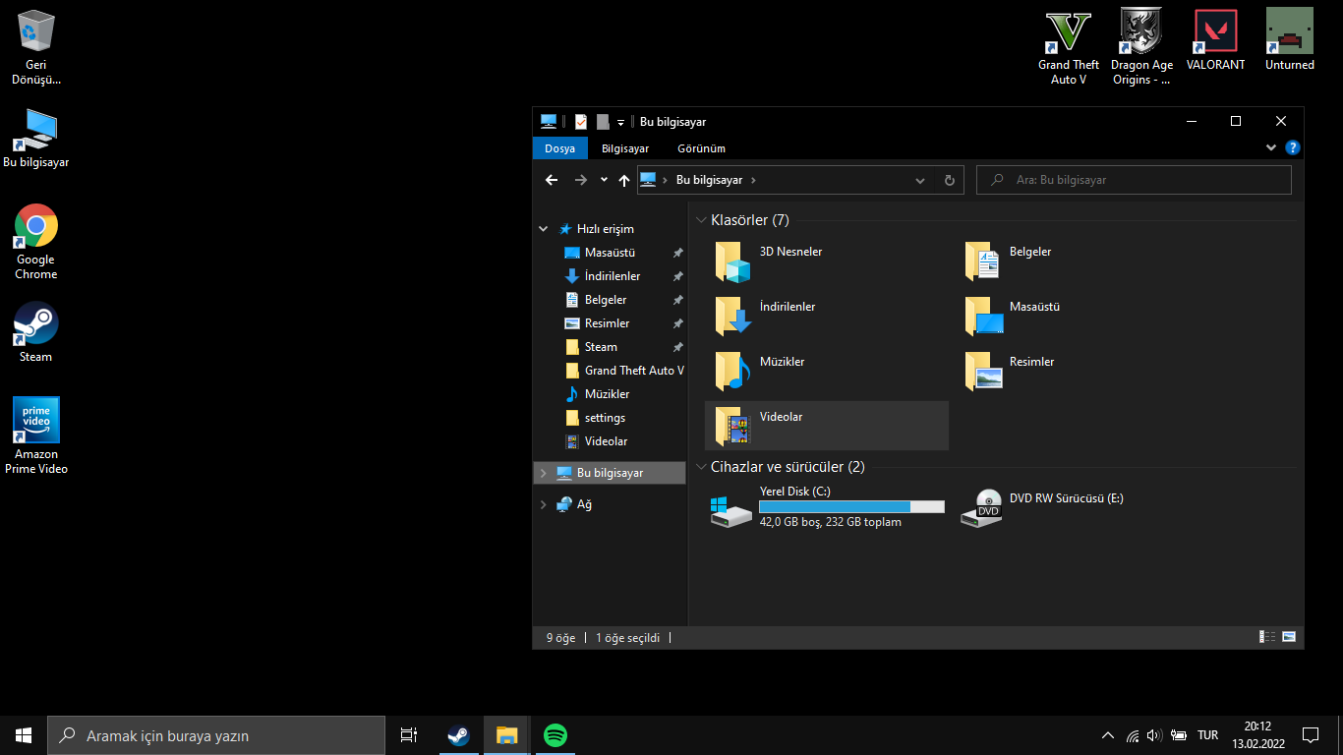Expand the Ağ tree node

pos(543,504)
